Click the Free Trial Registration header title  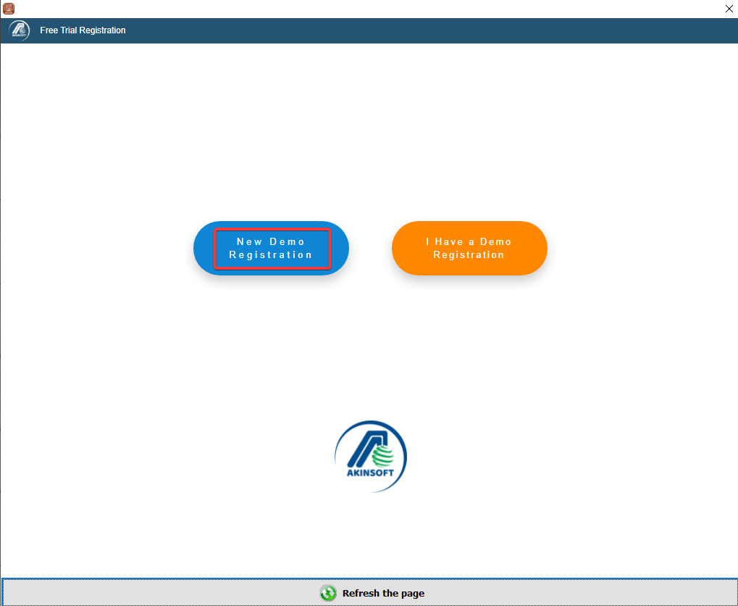pos(83,30)
